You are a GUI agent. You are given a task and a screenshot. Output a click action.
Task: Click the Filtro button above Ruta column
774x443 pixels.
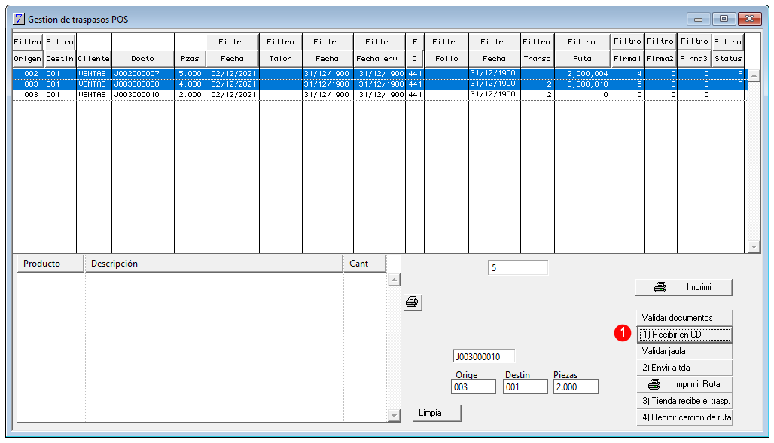(582, 42)
